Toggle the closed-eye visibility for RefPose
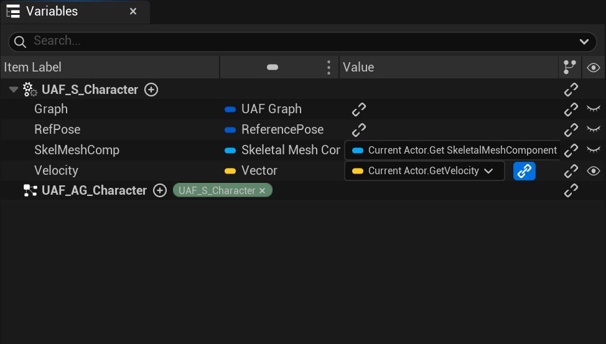This screenshot has width=606, height=344. coord(594,130)
